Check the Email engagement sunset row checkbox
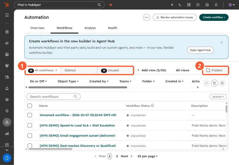239x165 pixels. pos(30,135)
